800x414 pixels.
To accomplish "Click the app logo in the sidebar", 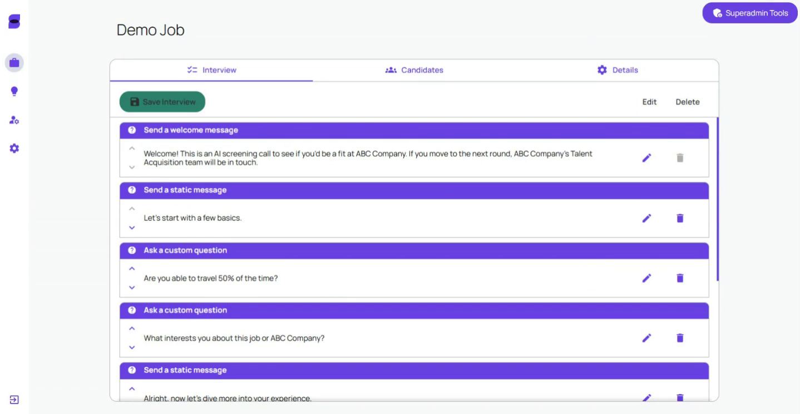I will 14,22.
